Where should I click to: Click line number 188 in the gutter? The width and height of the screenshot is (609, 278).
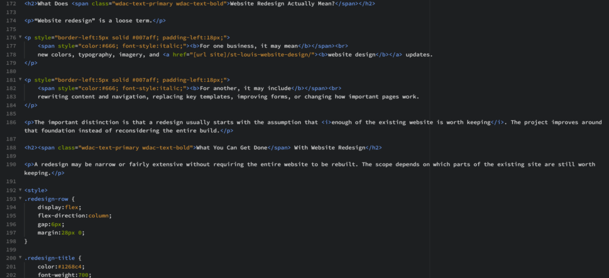(x=12, y=148)
